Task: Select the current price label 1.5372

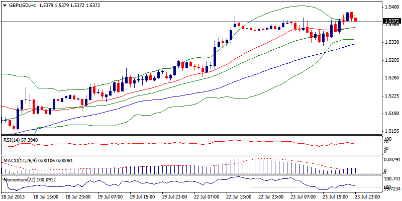Action: 391,21
